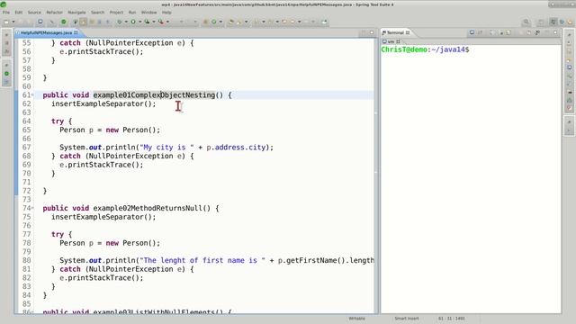Click the green Spring Boot dashboard icon
Viewport: 576px width, 324px height.
(64, 22)
